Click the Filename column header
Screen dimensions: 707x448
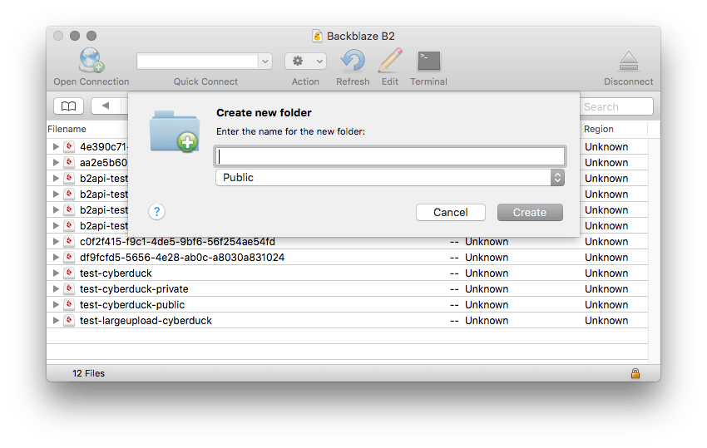click(x=67, y=129)
